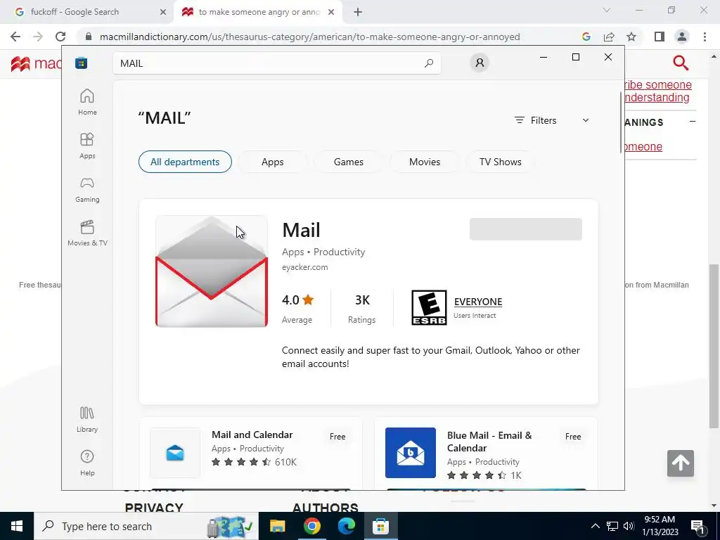Open Mail and Calendar app icon
The image size is (720, 540).
(175, 453)
